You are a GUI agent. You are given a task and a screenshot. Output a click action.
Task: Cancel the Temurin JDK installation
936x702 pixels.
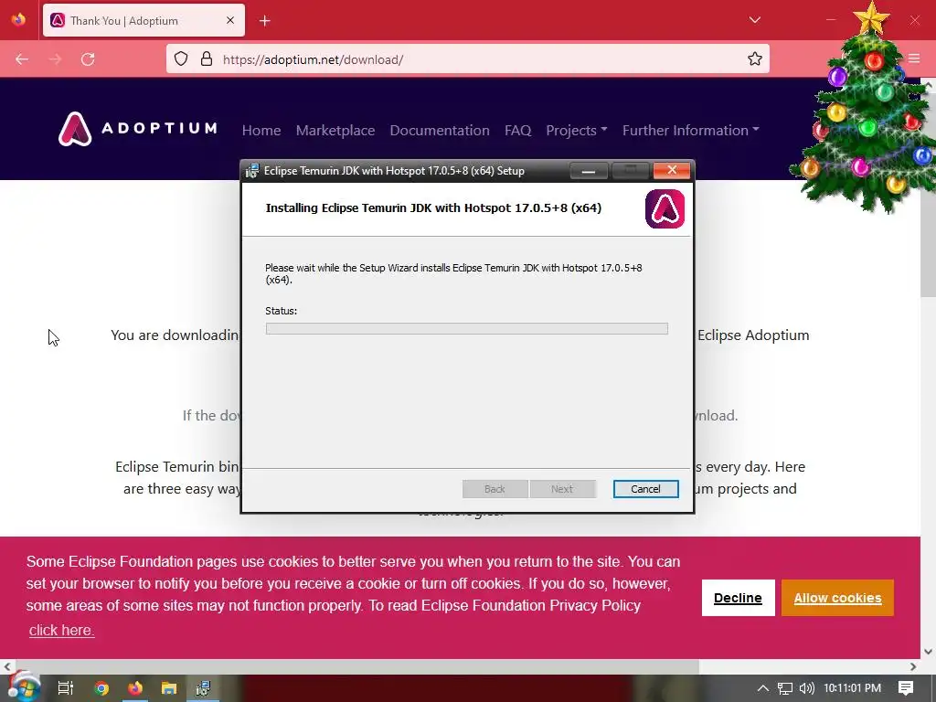(645, 489)
